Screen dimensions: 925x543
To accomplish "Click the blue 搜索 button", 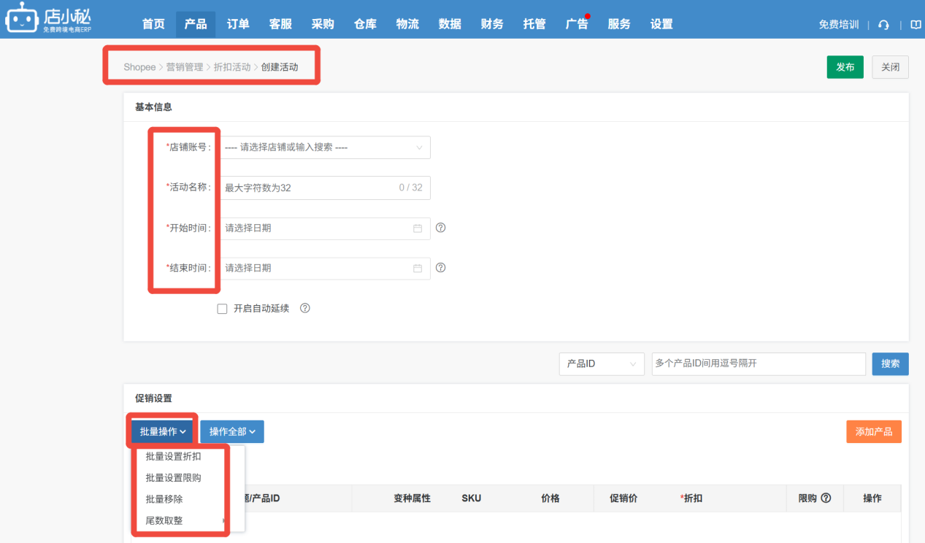I will [891, 363].
